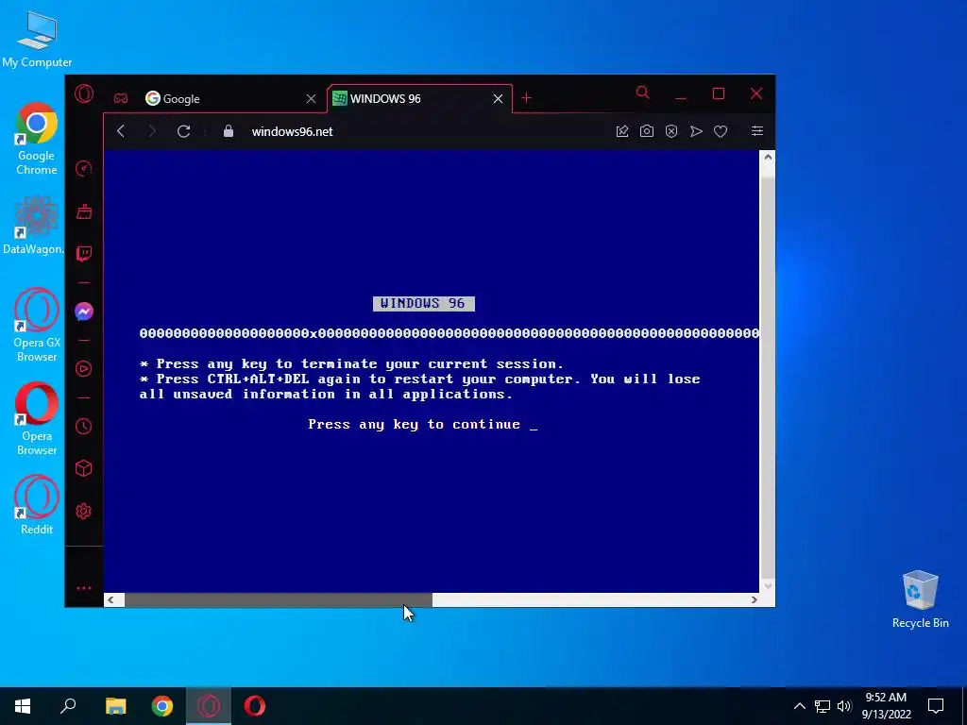Open the Player icon in sidebar
967x725 pixels.
tap(84, 369)
